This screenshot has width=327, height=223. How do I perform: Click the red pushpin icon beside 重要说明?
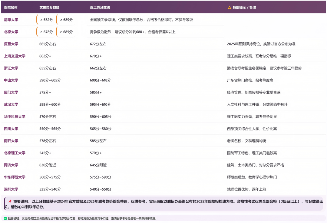[x=10, y=201]
